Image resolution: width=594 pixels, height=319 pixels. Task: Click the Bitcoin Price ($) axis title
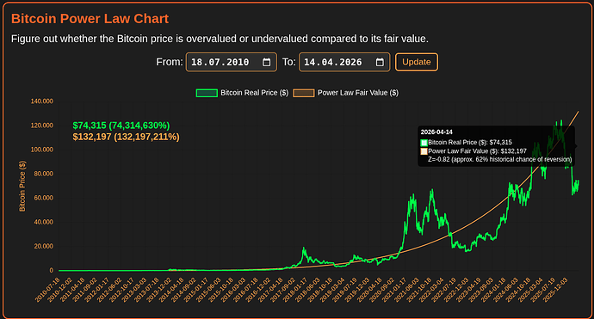[x=22, y=186]
